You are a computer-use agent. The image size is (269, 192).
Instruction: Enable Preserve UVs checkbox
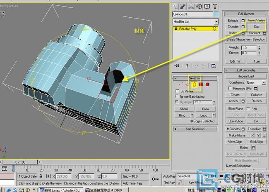(230, 88)
